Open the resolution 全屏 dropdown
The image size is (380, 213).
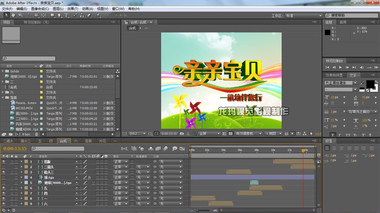point(209,134)
